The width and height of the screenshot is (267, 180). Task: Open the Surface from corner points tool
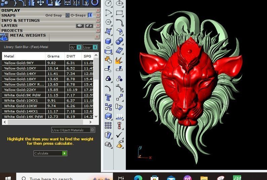click(108, 32)
